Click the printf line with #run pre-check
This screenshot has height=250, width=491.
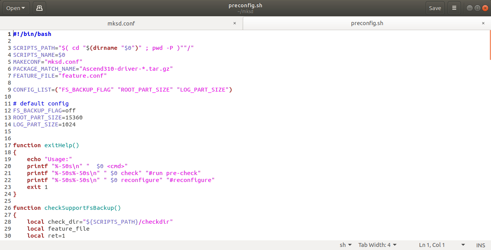pyautogui.click(x=114, y=173)
